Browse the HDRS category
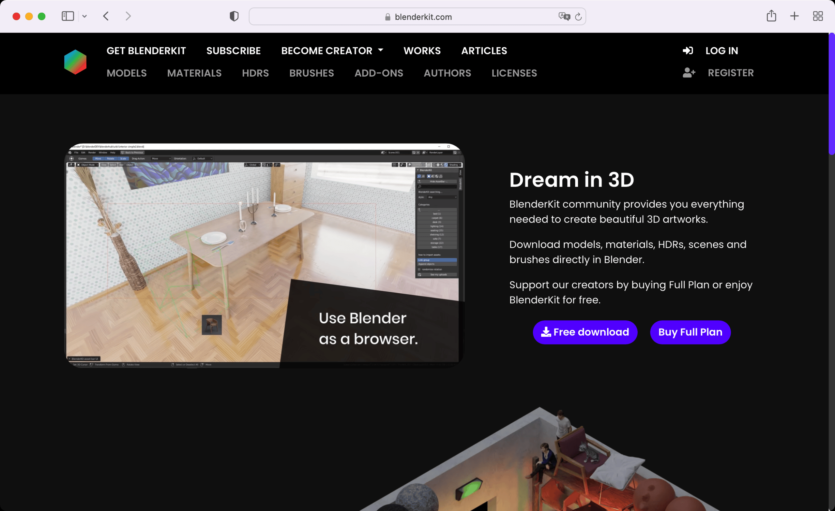The height and width of the screenshot is (511, 835). (255, 73)
